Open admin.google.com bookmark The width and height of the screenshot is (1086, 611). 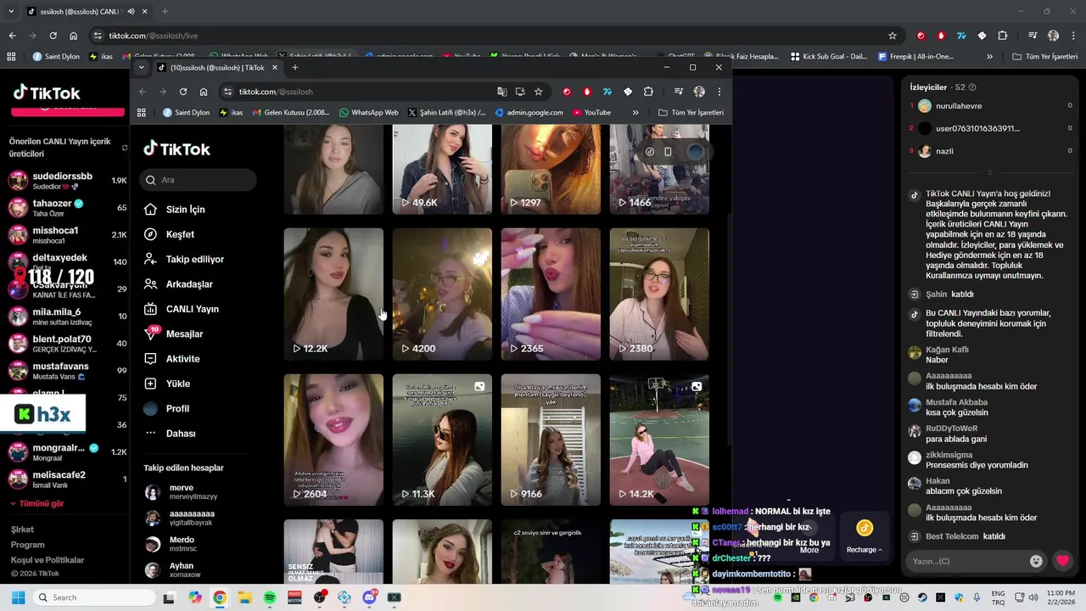[529, 112]
